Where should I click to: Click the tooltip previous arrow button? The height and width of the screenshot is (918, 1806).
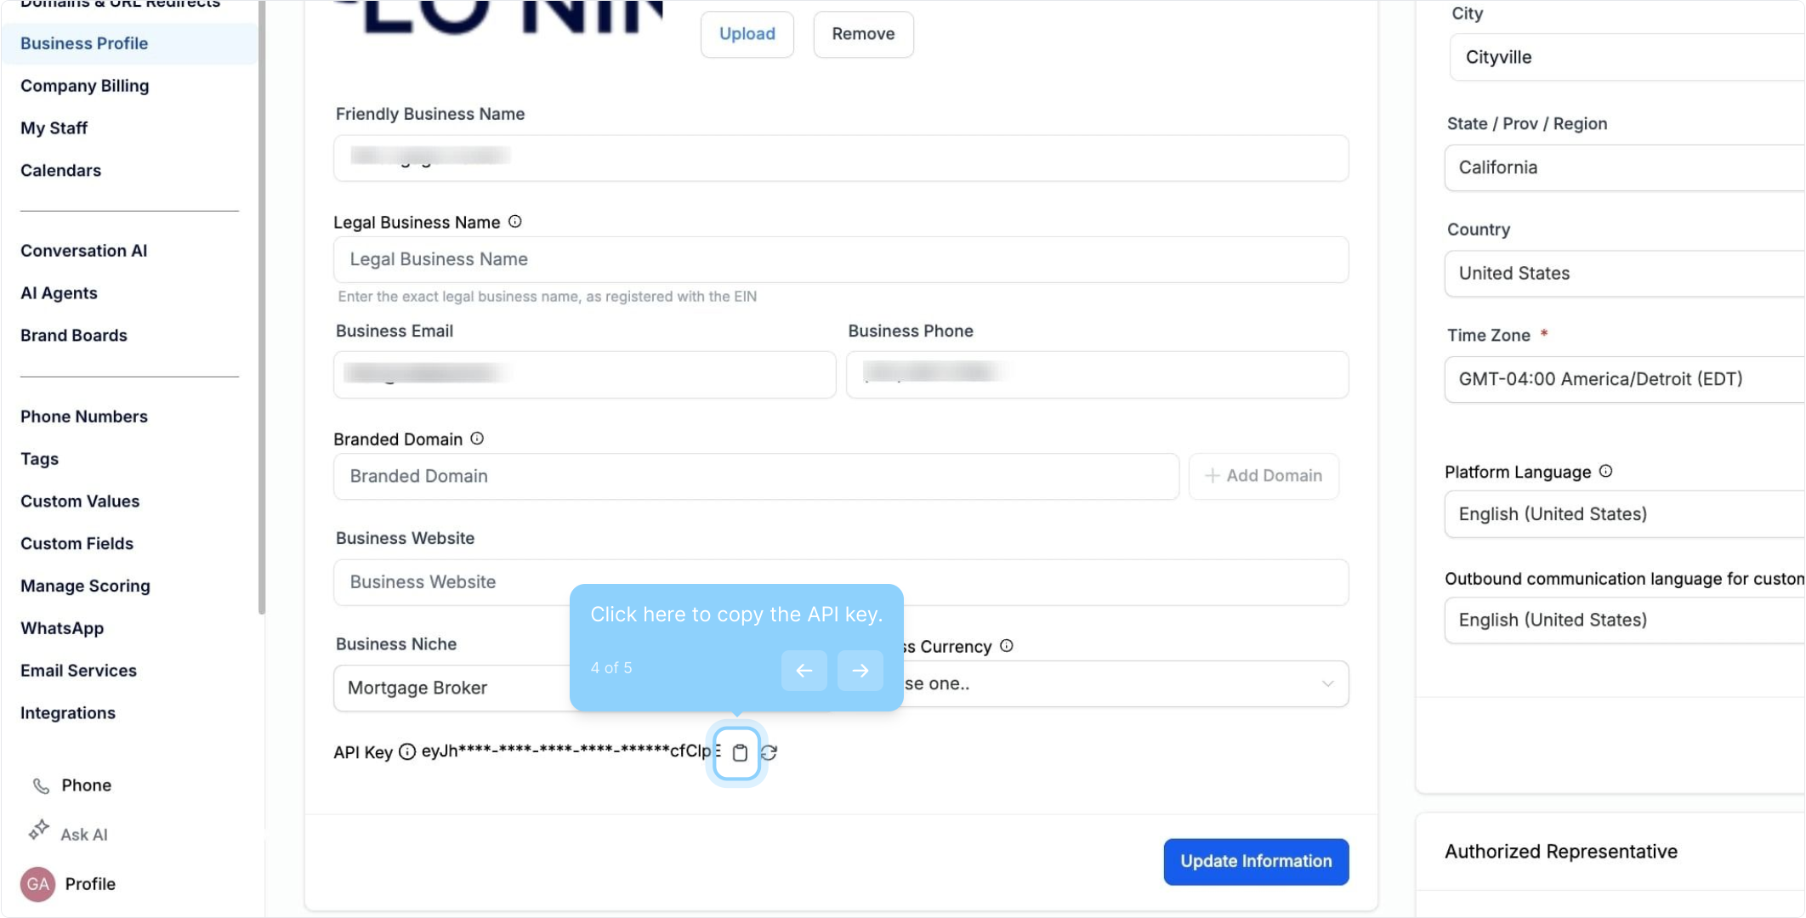coord(804,671)
